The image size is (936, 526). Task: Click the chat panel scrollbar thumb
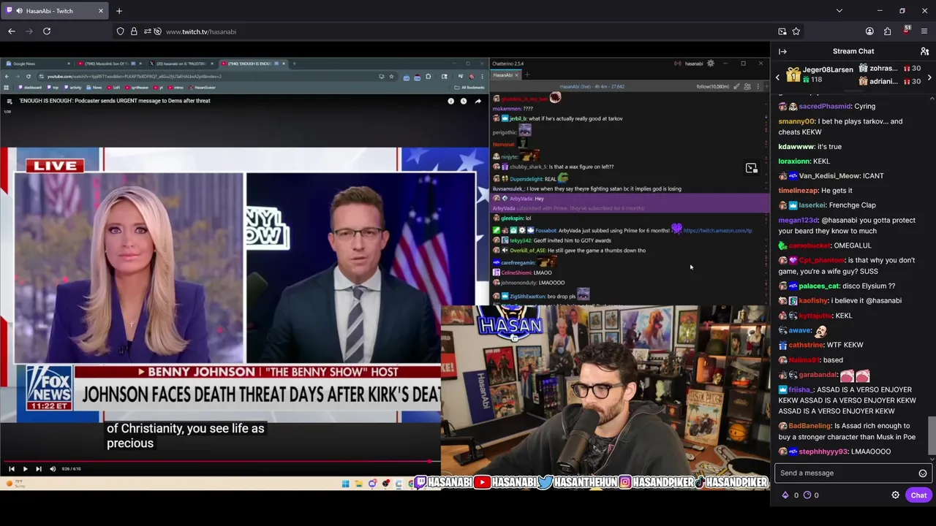932,435
